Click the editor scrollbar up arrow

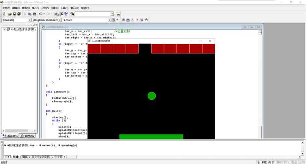[x=260, y=33]
